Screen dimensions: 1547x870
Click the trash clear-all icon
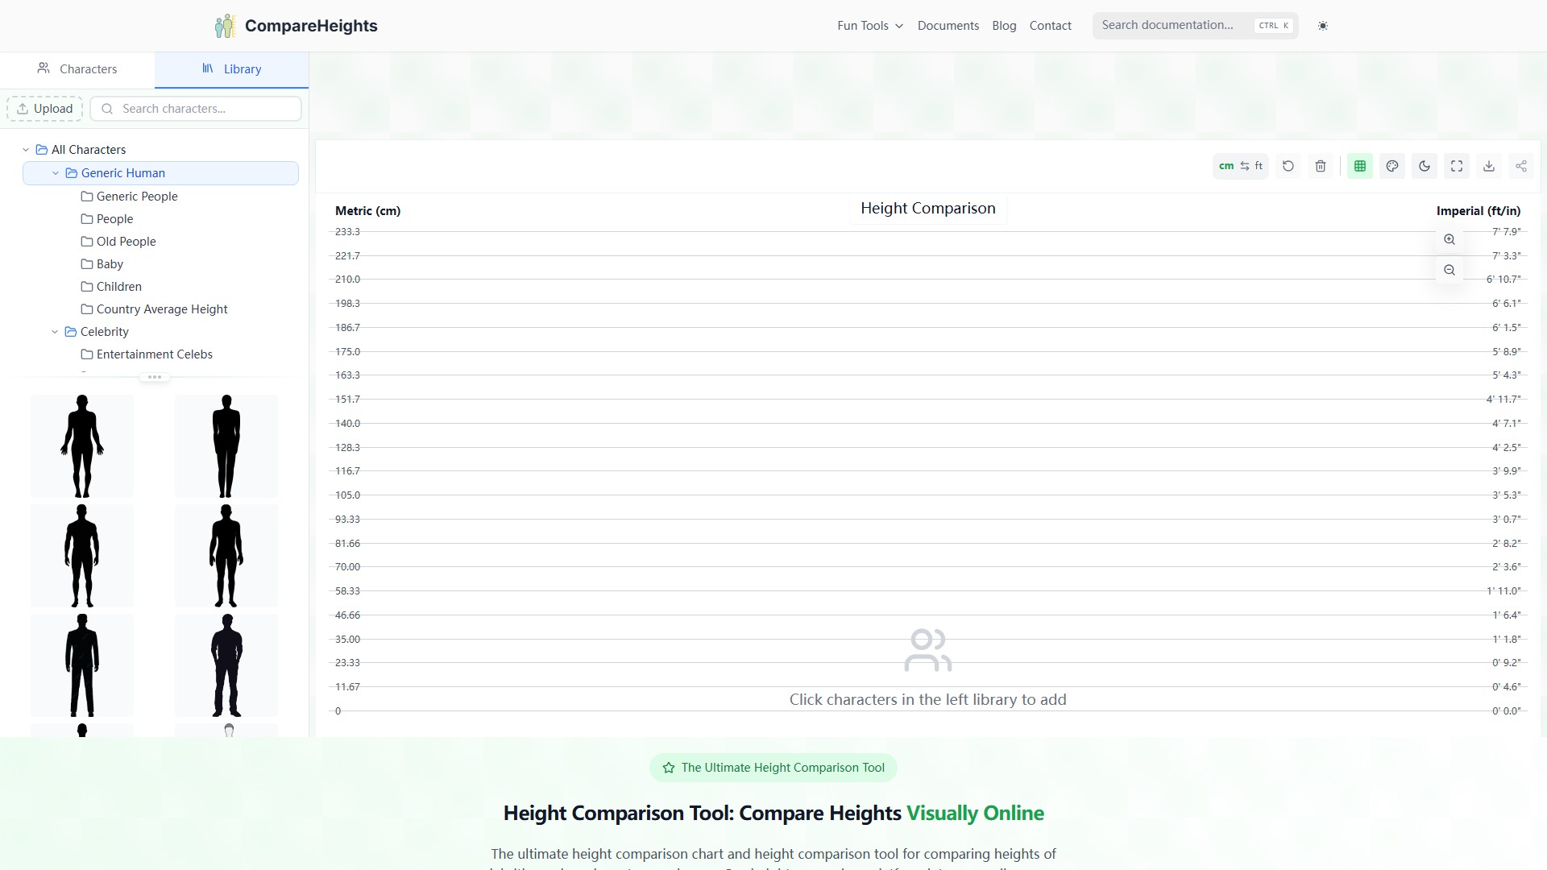coord(1320,166)
